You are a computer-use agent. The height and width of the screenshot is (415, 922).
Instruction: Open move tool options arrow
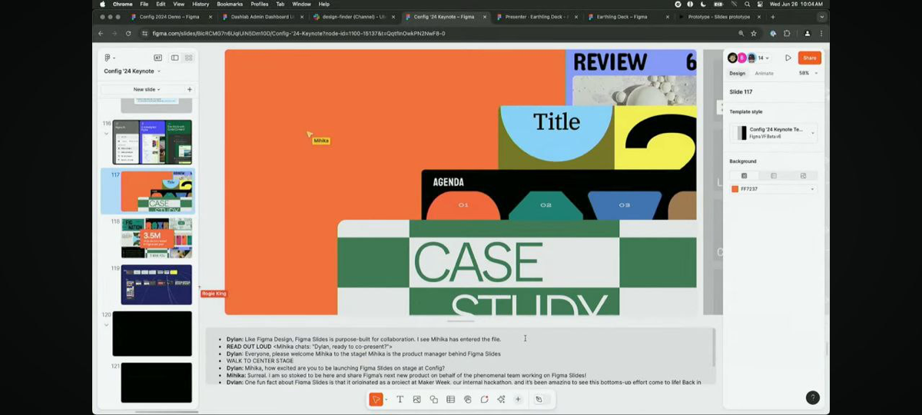pos(386,400)
